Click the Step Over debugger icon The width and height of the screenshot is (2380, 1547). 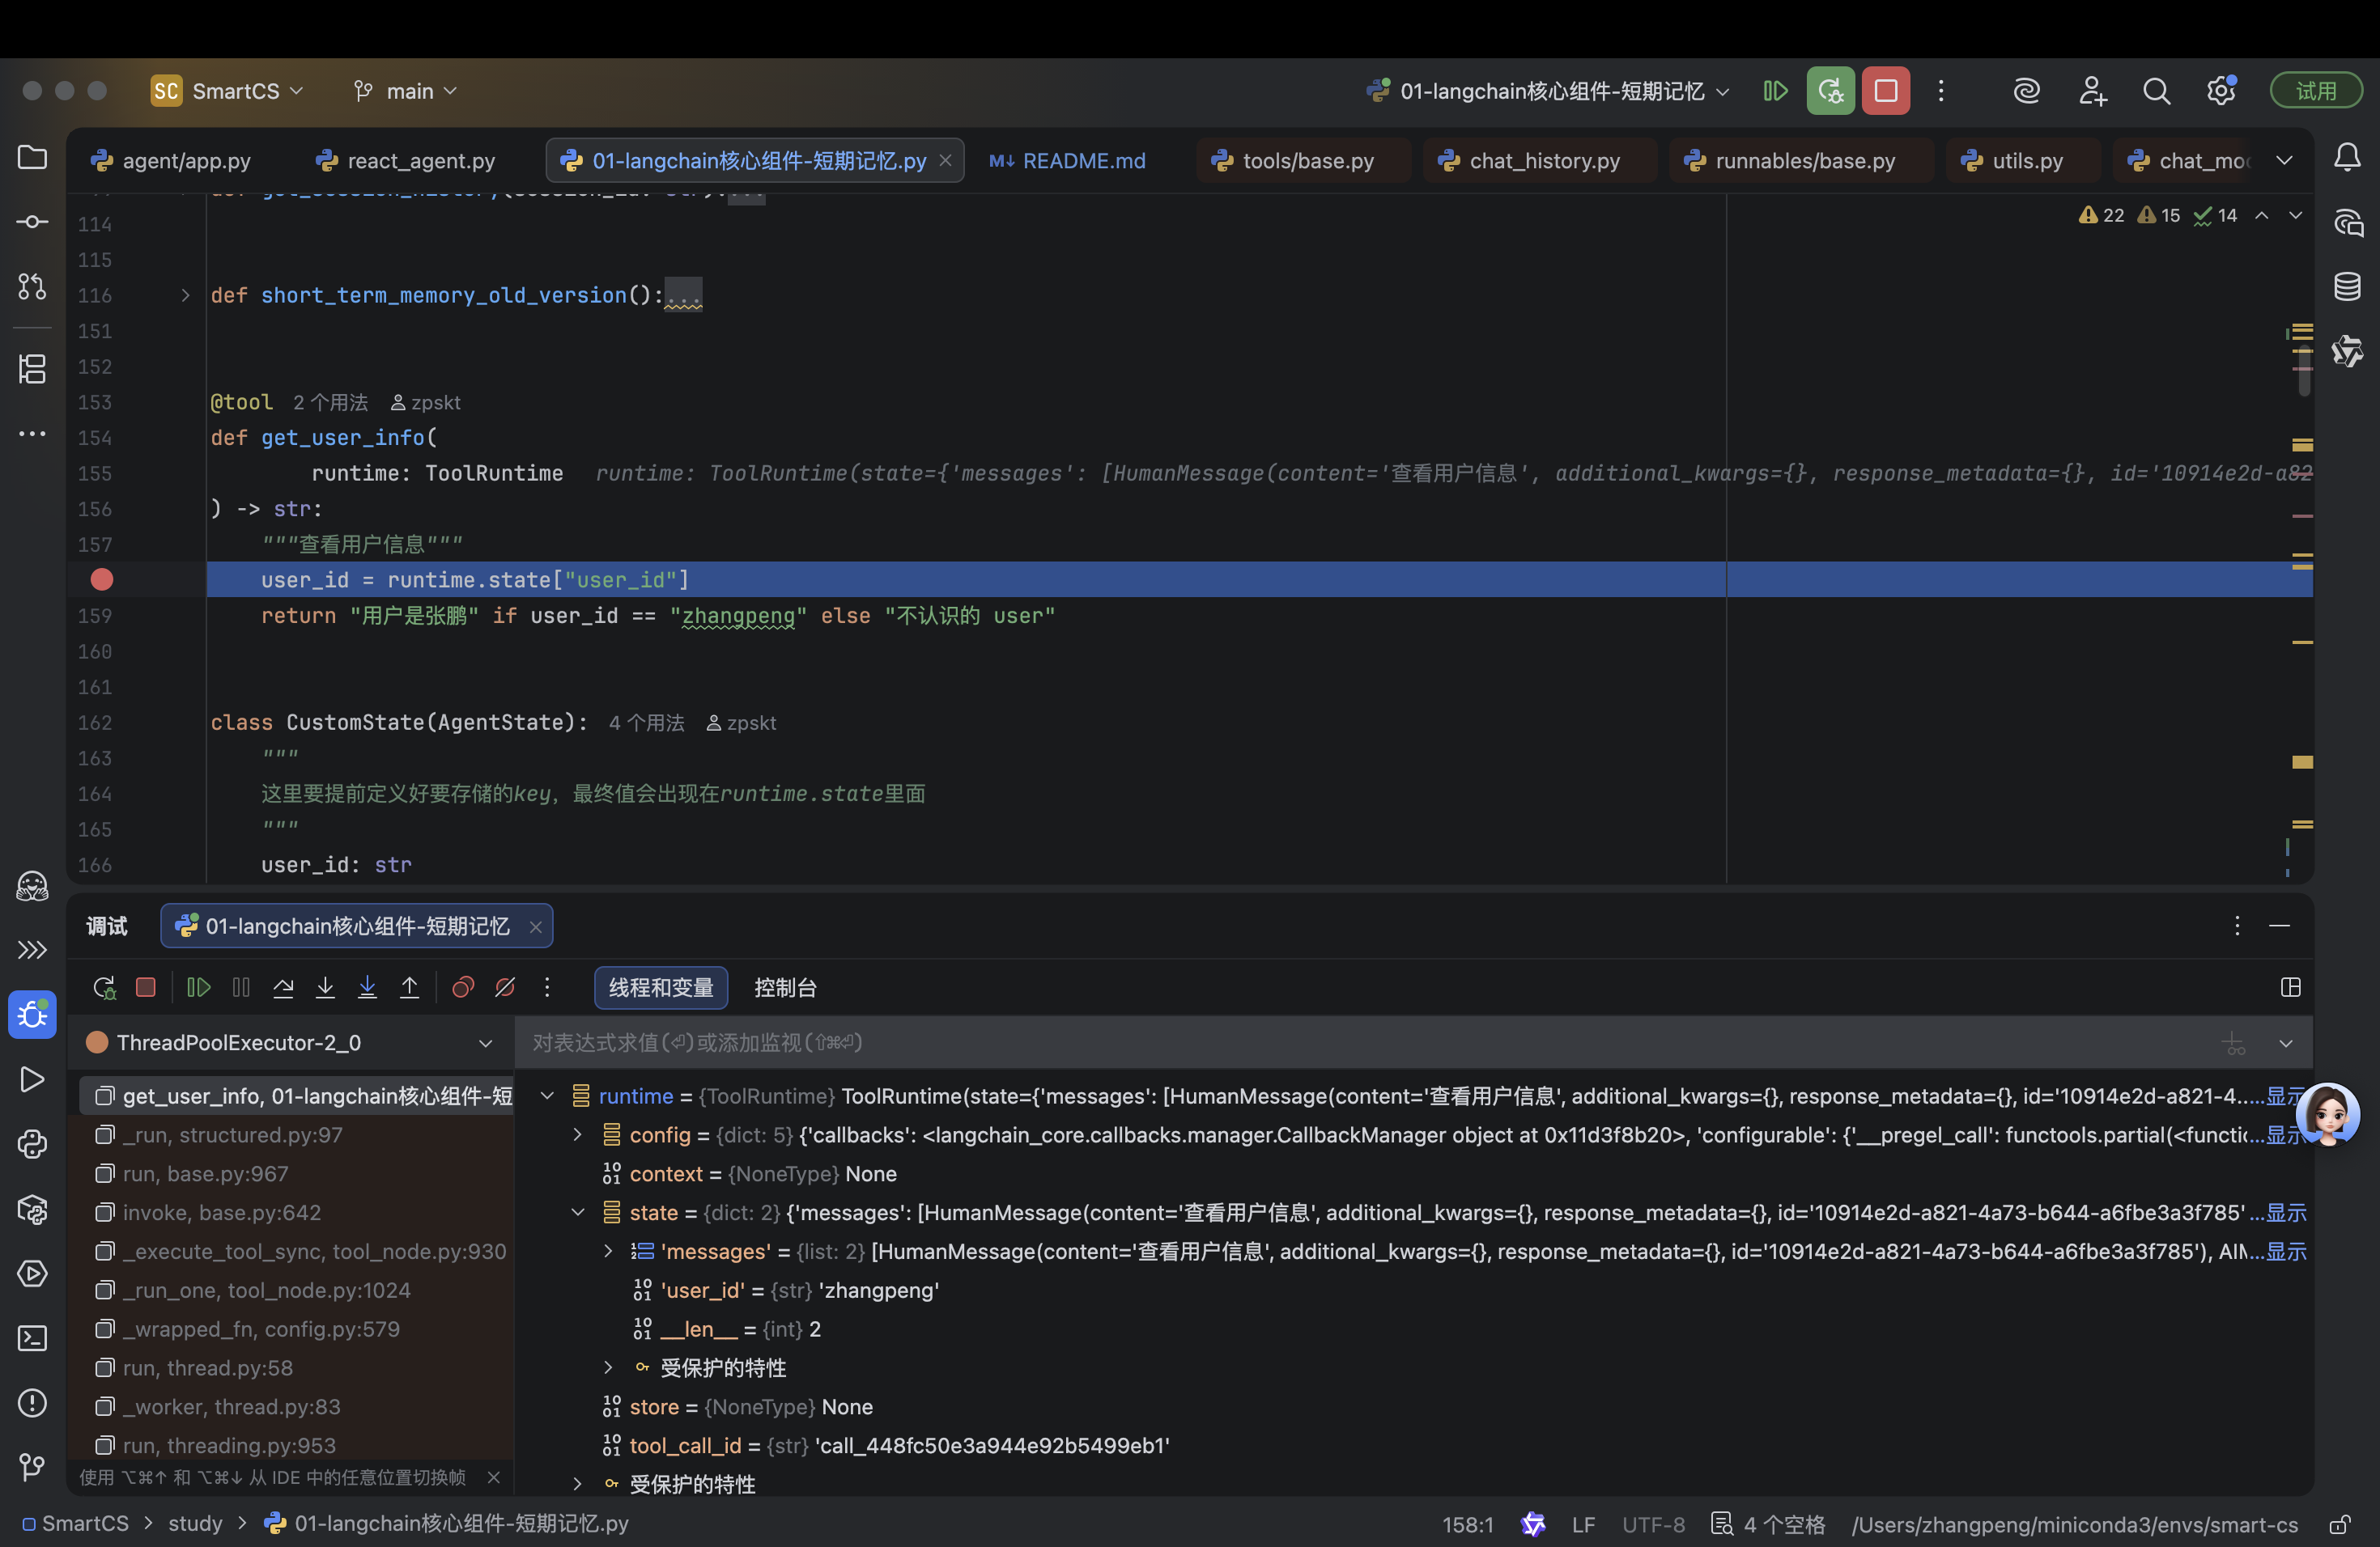pos(283,987)
